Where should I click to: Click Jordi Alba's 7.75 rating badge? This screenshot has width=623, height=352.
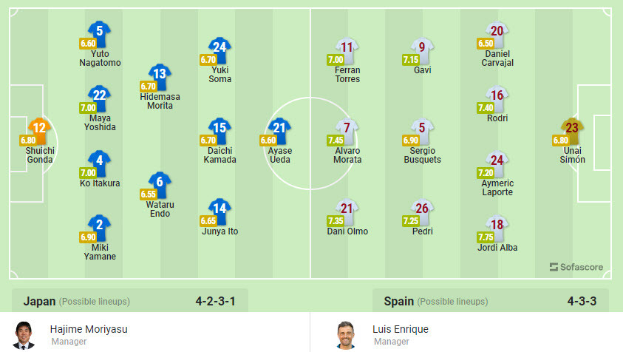486,237
